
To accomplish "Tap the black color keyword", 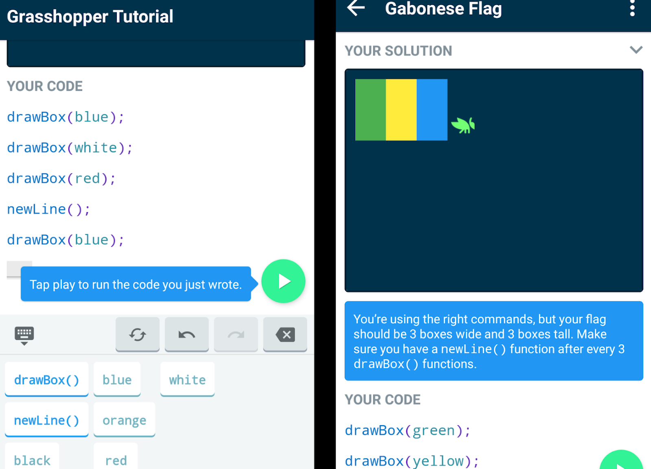I will [32, 459].
